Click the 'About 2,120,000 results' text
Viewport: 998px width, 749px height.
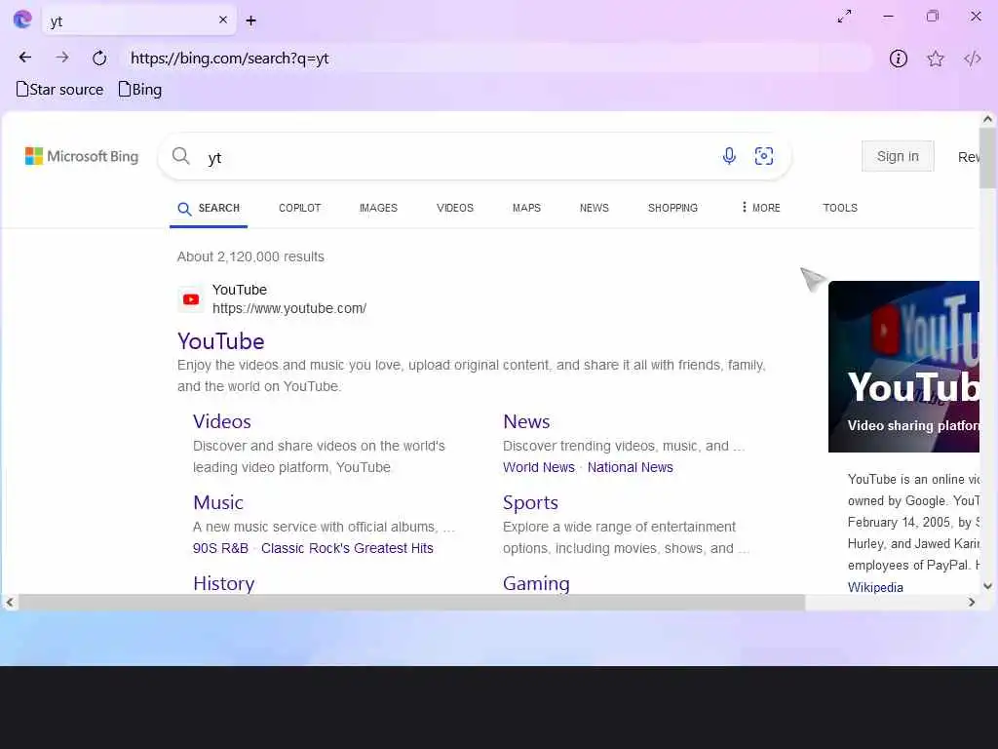point(250,256)
